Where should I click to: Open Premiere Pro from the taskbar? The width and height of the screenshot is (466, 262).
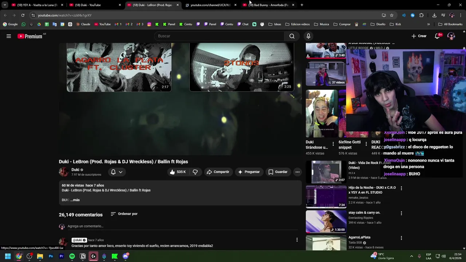click(x=61, y=256)
